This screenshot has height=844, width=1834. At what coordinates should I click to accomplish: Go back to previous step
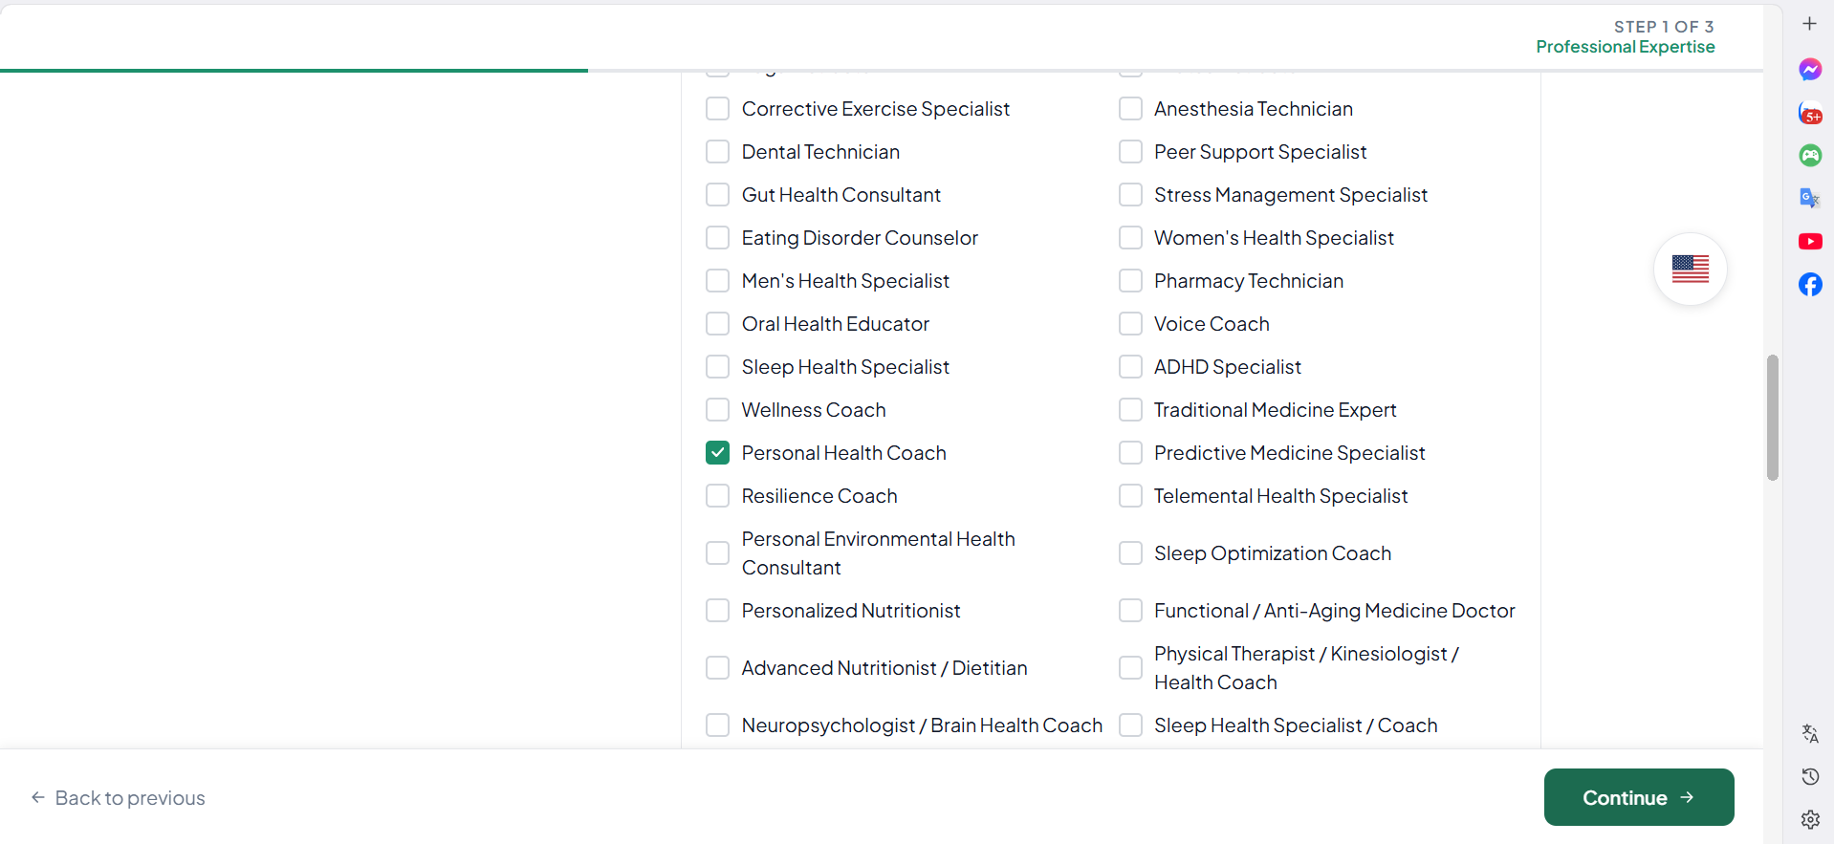[x=118, y=797]
